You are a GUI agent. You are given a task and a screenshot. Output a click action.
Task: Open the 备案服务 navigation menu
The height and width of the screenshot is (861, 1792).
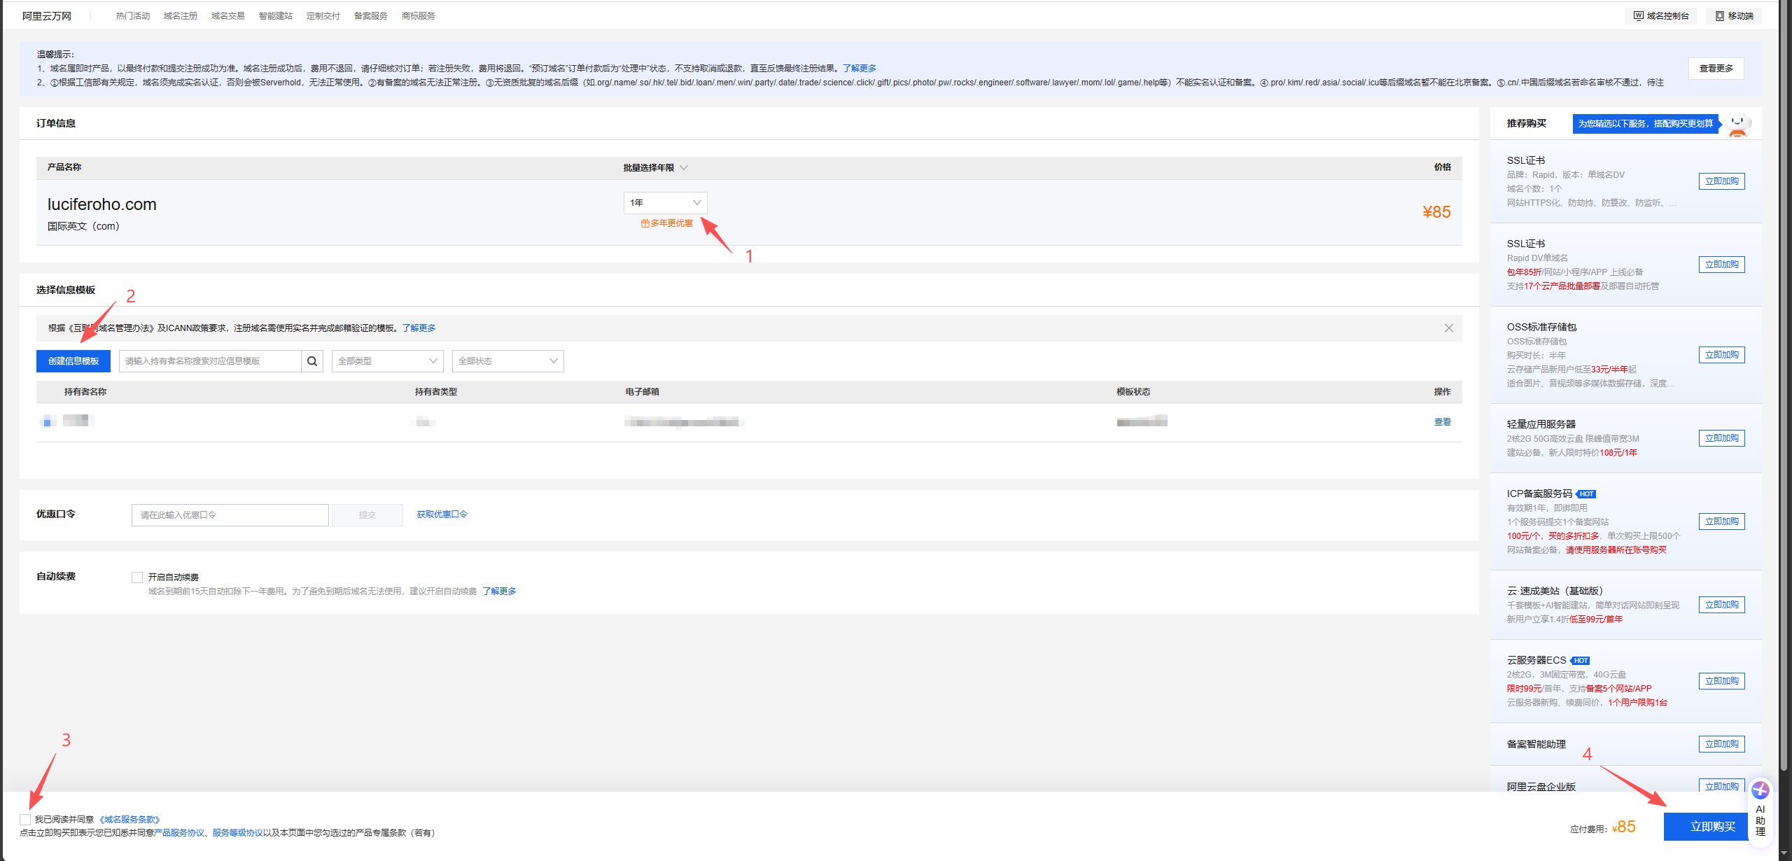370,16
